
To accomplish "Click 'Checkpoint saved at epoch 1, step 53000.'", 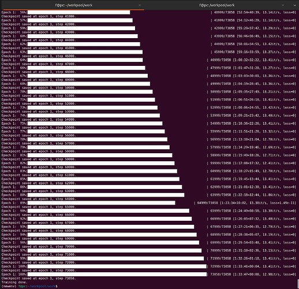I will (39, 112).
